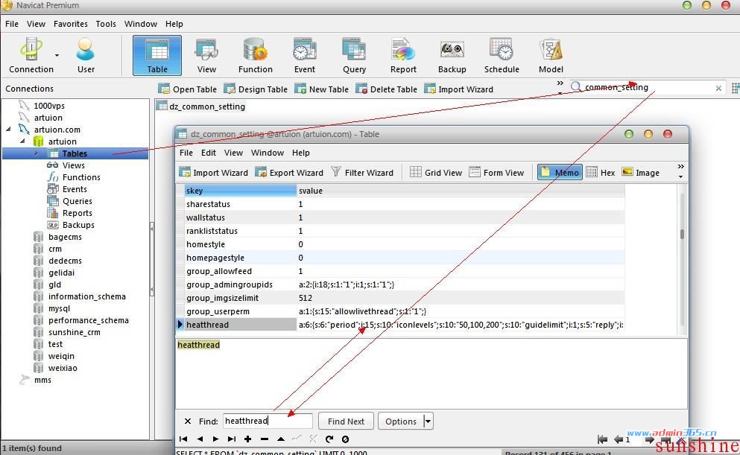Image resolution: width=740 pixels, height=455 pixels.
Task: Open the Edit menu in table window
Action: tap(208, 153)
